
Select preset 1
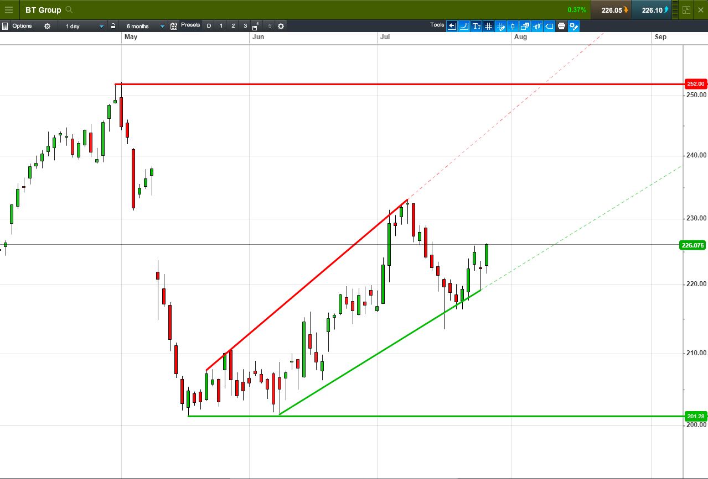pos(221,26)
